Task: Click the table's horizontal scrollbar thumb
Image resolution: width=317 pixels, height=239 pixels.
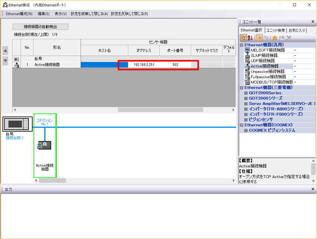Action: click(160, 110)
